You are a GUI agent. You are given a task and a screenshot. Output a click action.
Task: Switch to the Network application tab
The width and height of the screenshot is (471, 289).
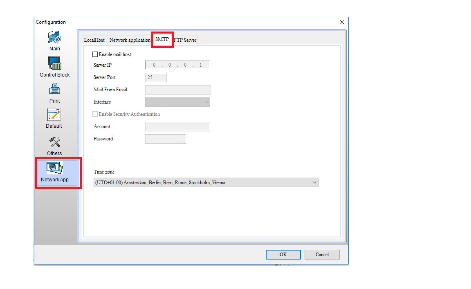pyautogui.click(x=130, y=40)
